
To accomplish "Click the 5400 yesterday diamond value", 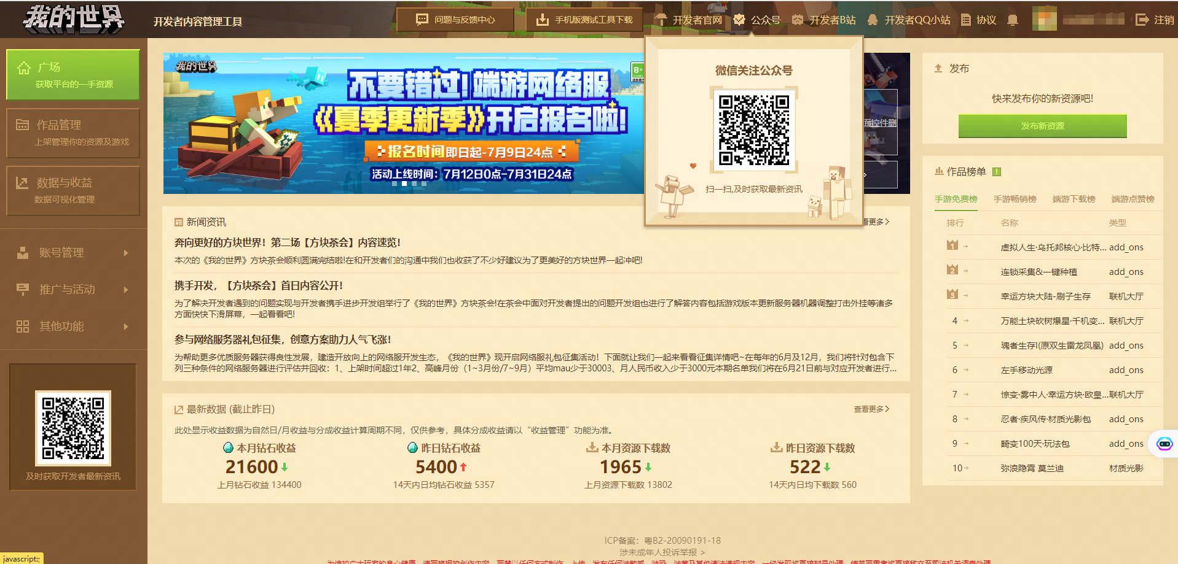I will pos(436,467).
